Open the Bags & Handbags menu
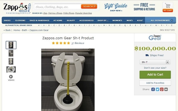Screen dimensions: 178x111 [39, 20]
